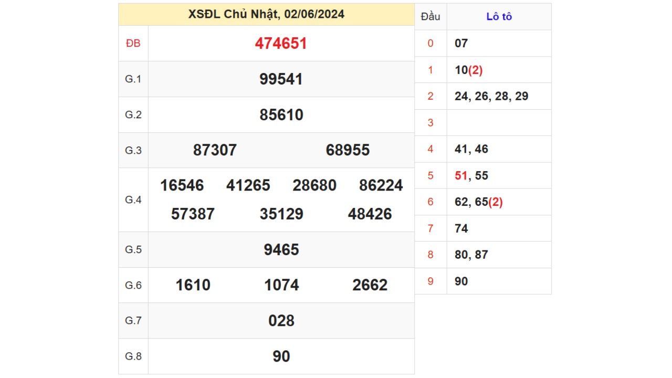
Task: Select third prize number 68955
Action: pos(348,151)
